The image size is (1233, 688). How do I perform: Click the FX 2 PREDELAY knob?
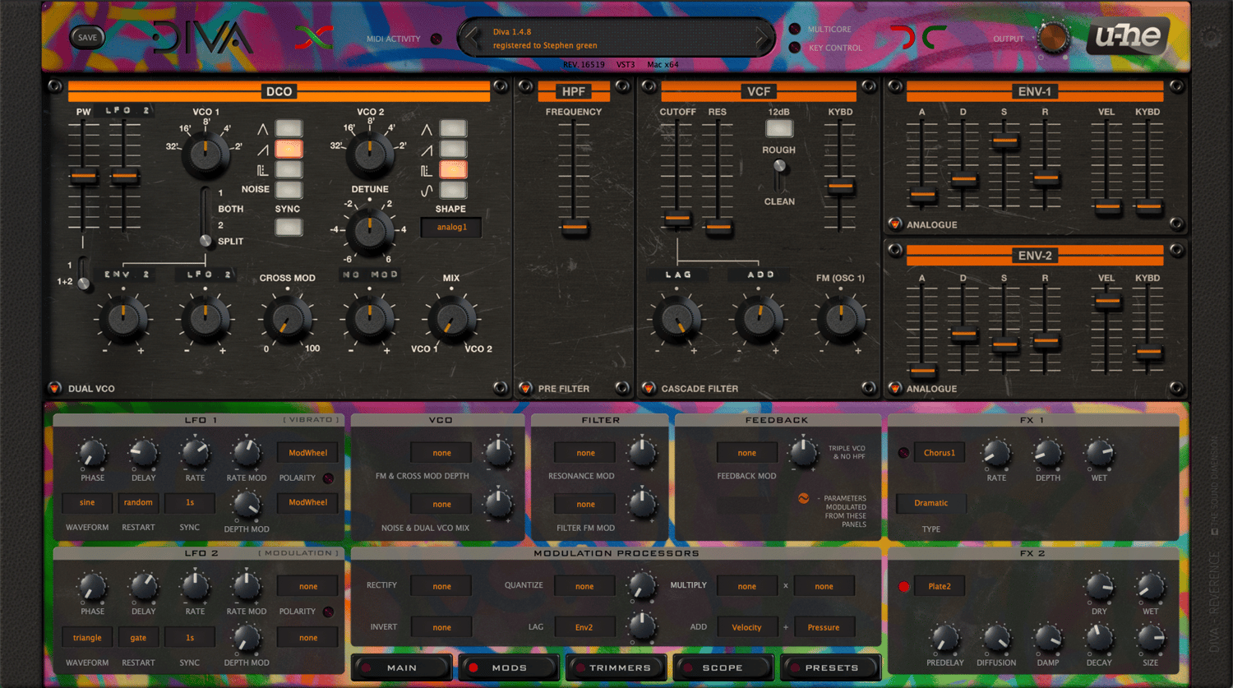point(944,638)
